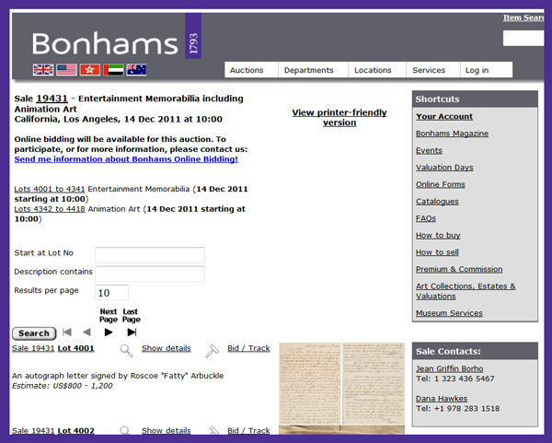
Task: Click Show details for Lot 4002
Action: point(167,431)
